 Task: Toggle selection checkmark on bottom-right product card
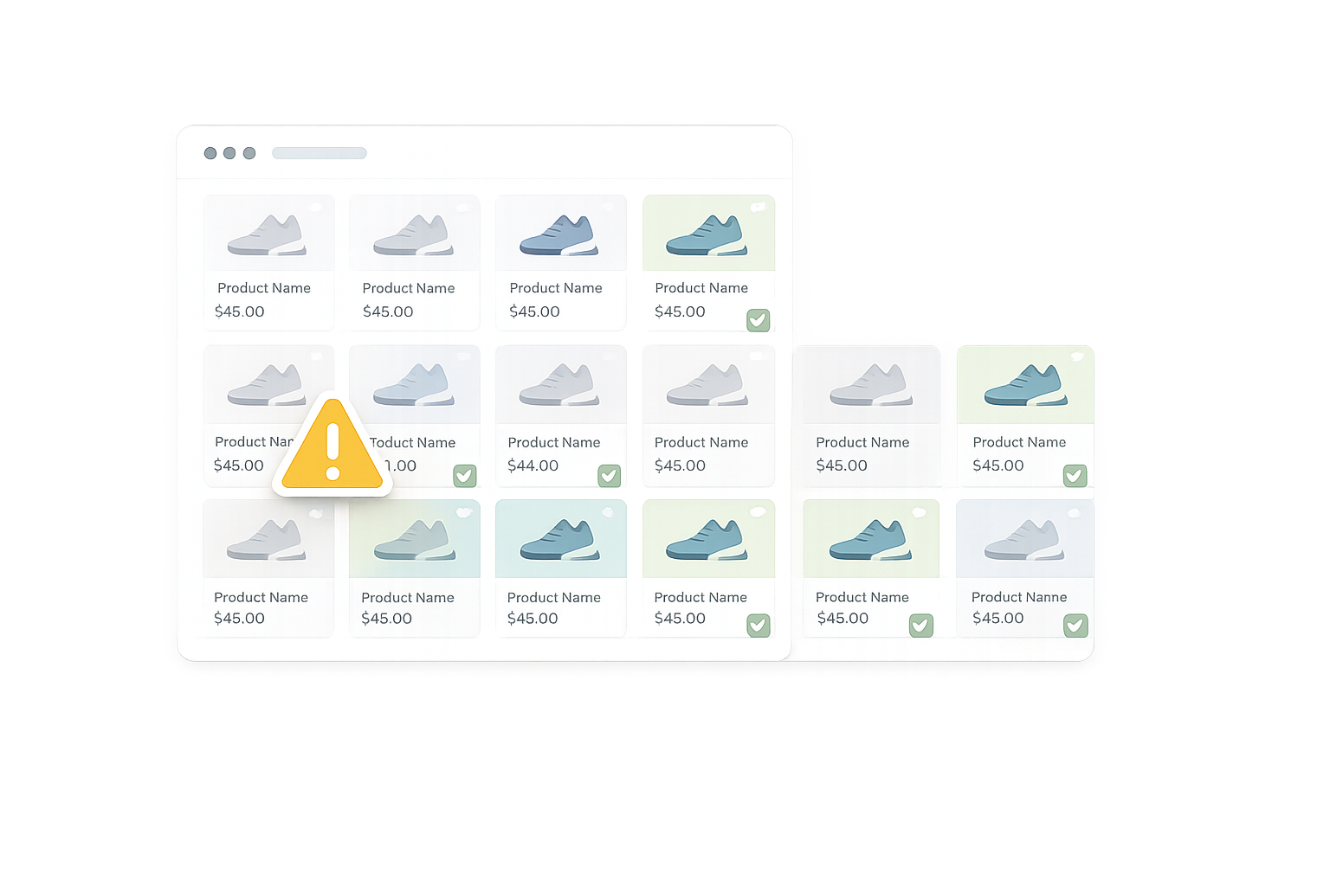coord(1075,625)
